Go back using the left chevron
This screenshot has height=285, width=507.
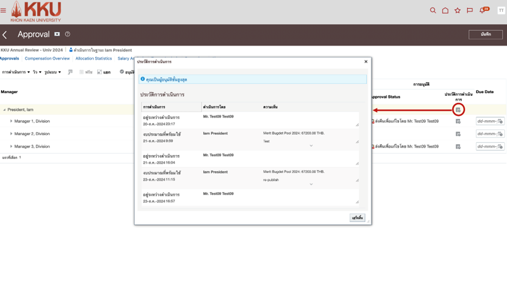click(x=5, y=35)
